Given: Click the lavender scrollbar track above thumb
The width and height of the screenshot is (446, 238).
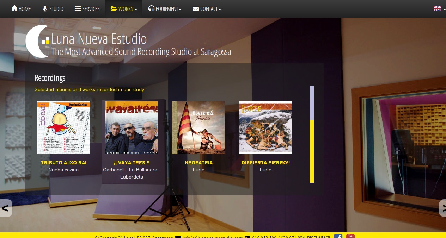Looking at the screenshot, I should pyautogui.click(x=312, y=103).
